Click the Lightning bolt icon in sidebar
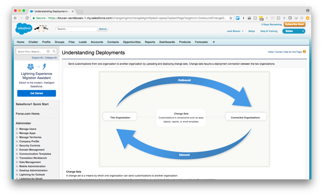The width and height of the screenshot is (323, 196). click(x=45, y=67)
